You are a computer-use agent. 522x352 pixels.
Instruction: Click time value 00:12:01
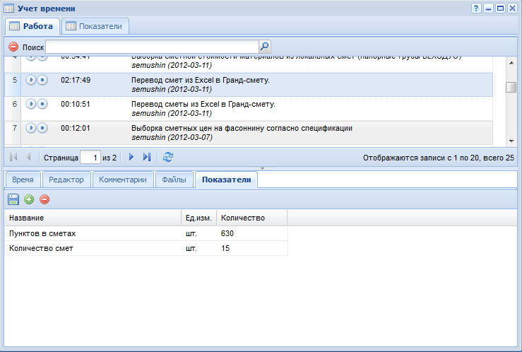tap(76, 128)
